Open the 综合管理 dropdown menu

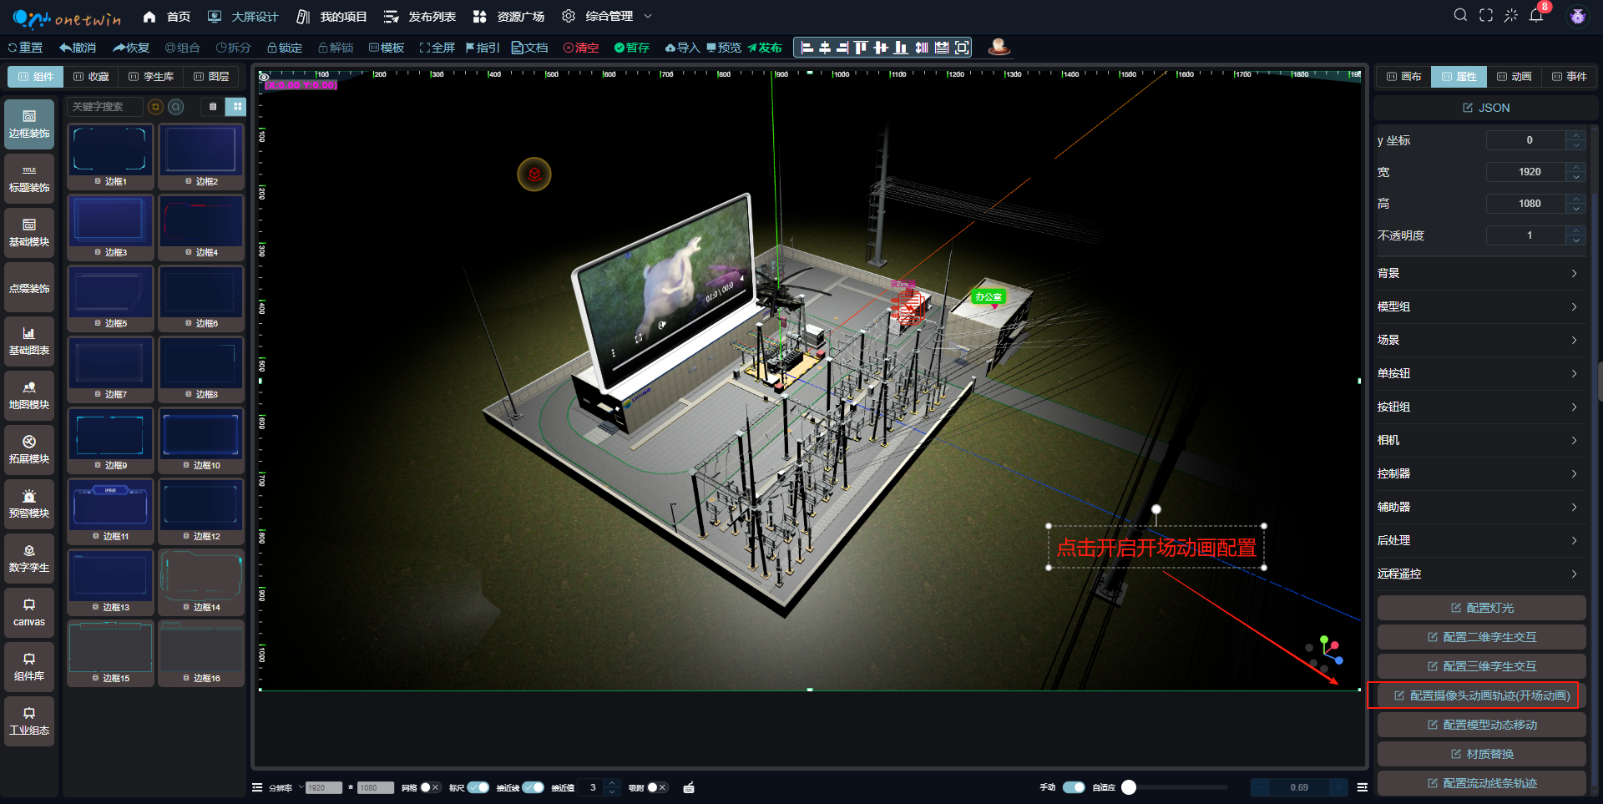[609, 16]
